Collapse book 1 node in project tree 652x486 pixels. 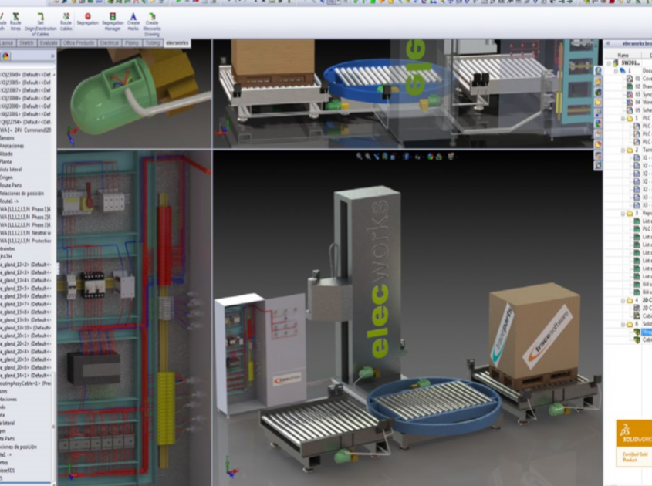point(617,71)
